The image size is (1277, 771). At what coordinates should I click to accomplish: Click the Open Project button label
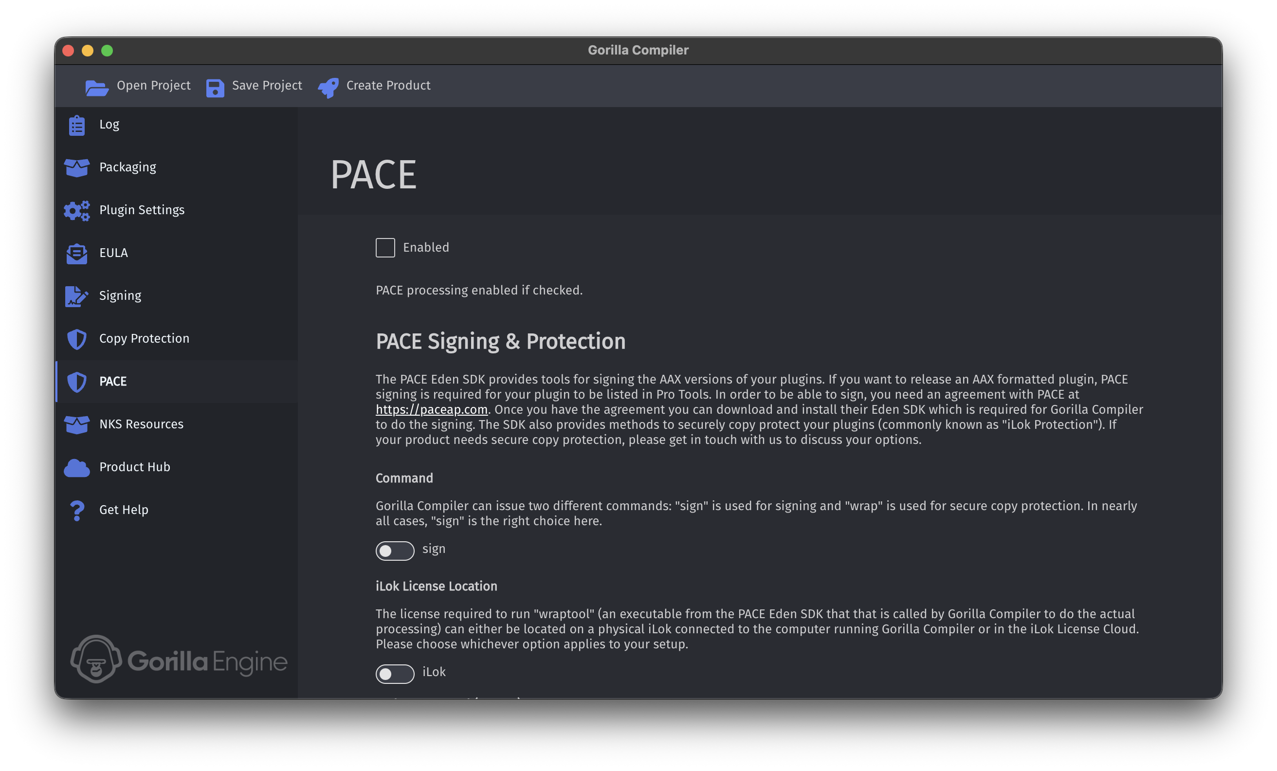pos(153,86)
